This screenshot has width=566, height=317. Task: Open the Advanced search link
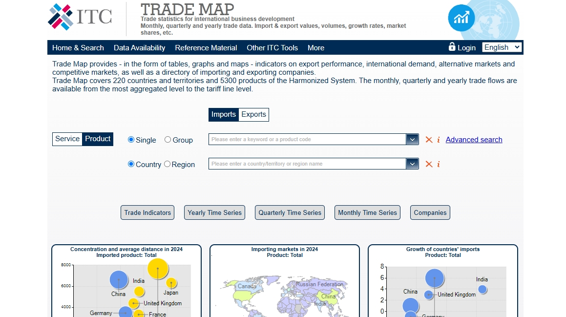[474, 140]
